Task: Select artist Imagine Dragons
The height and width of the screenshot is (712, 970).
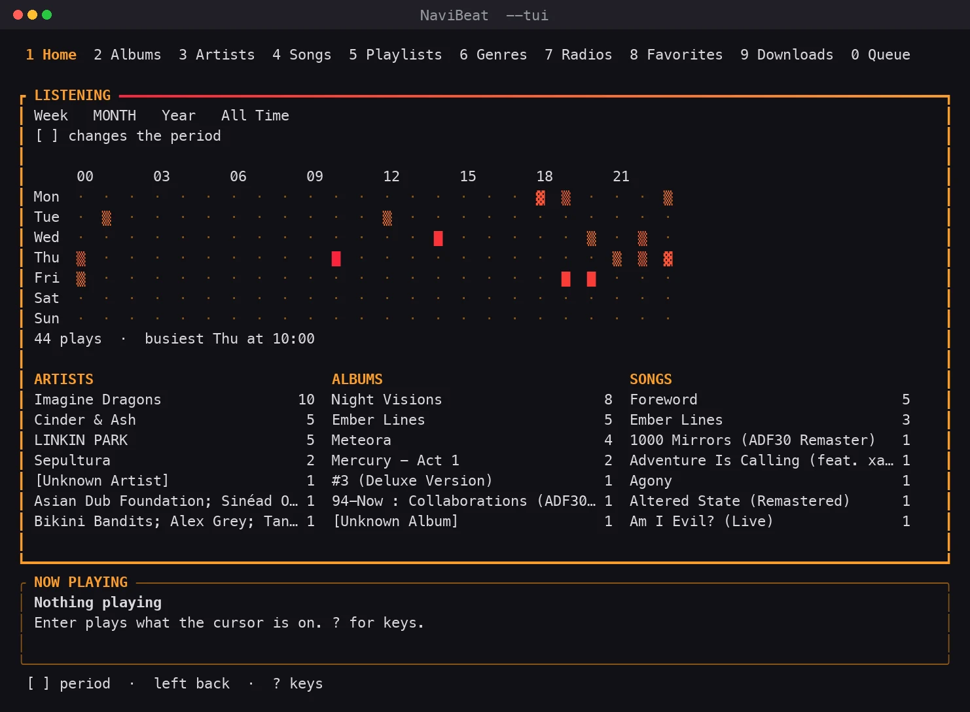Action: tap(174, 400)
